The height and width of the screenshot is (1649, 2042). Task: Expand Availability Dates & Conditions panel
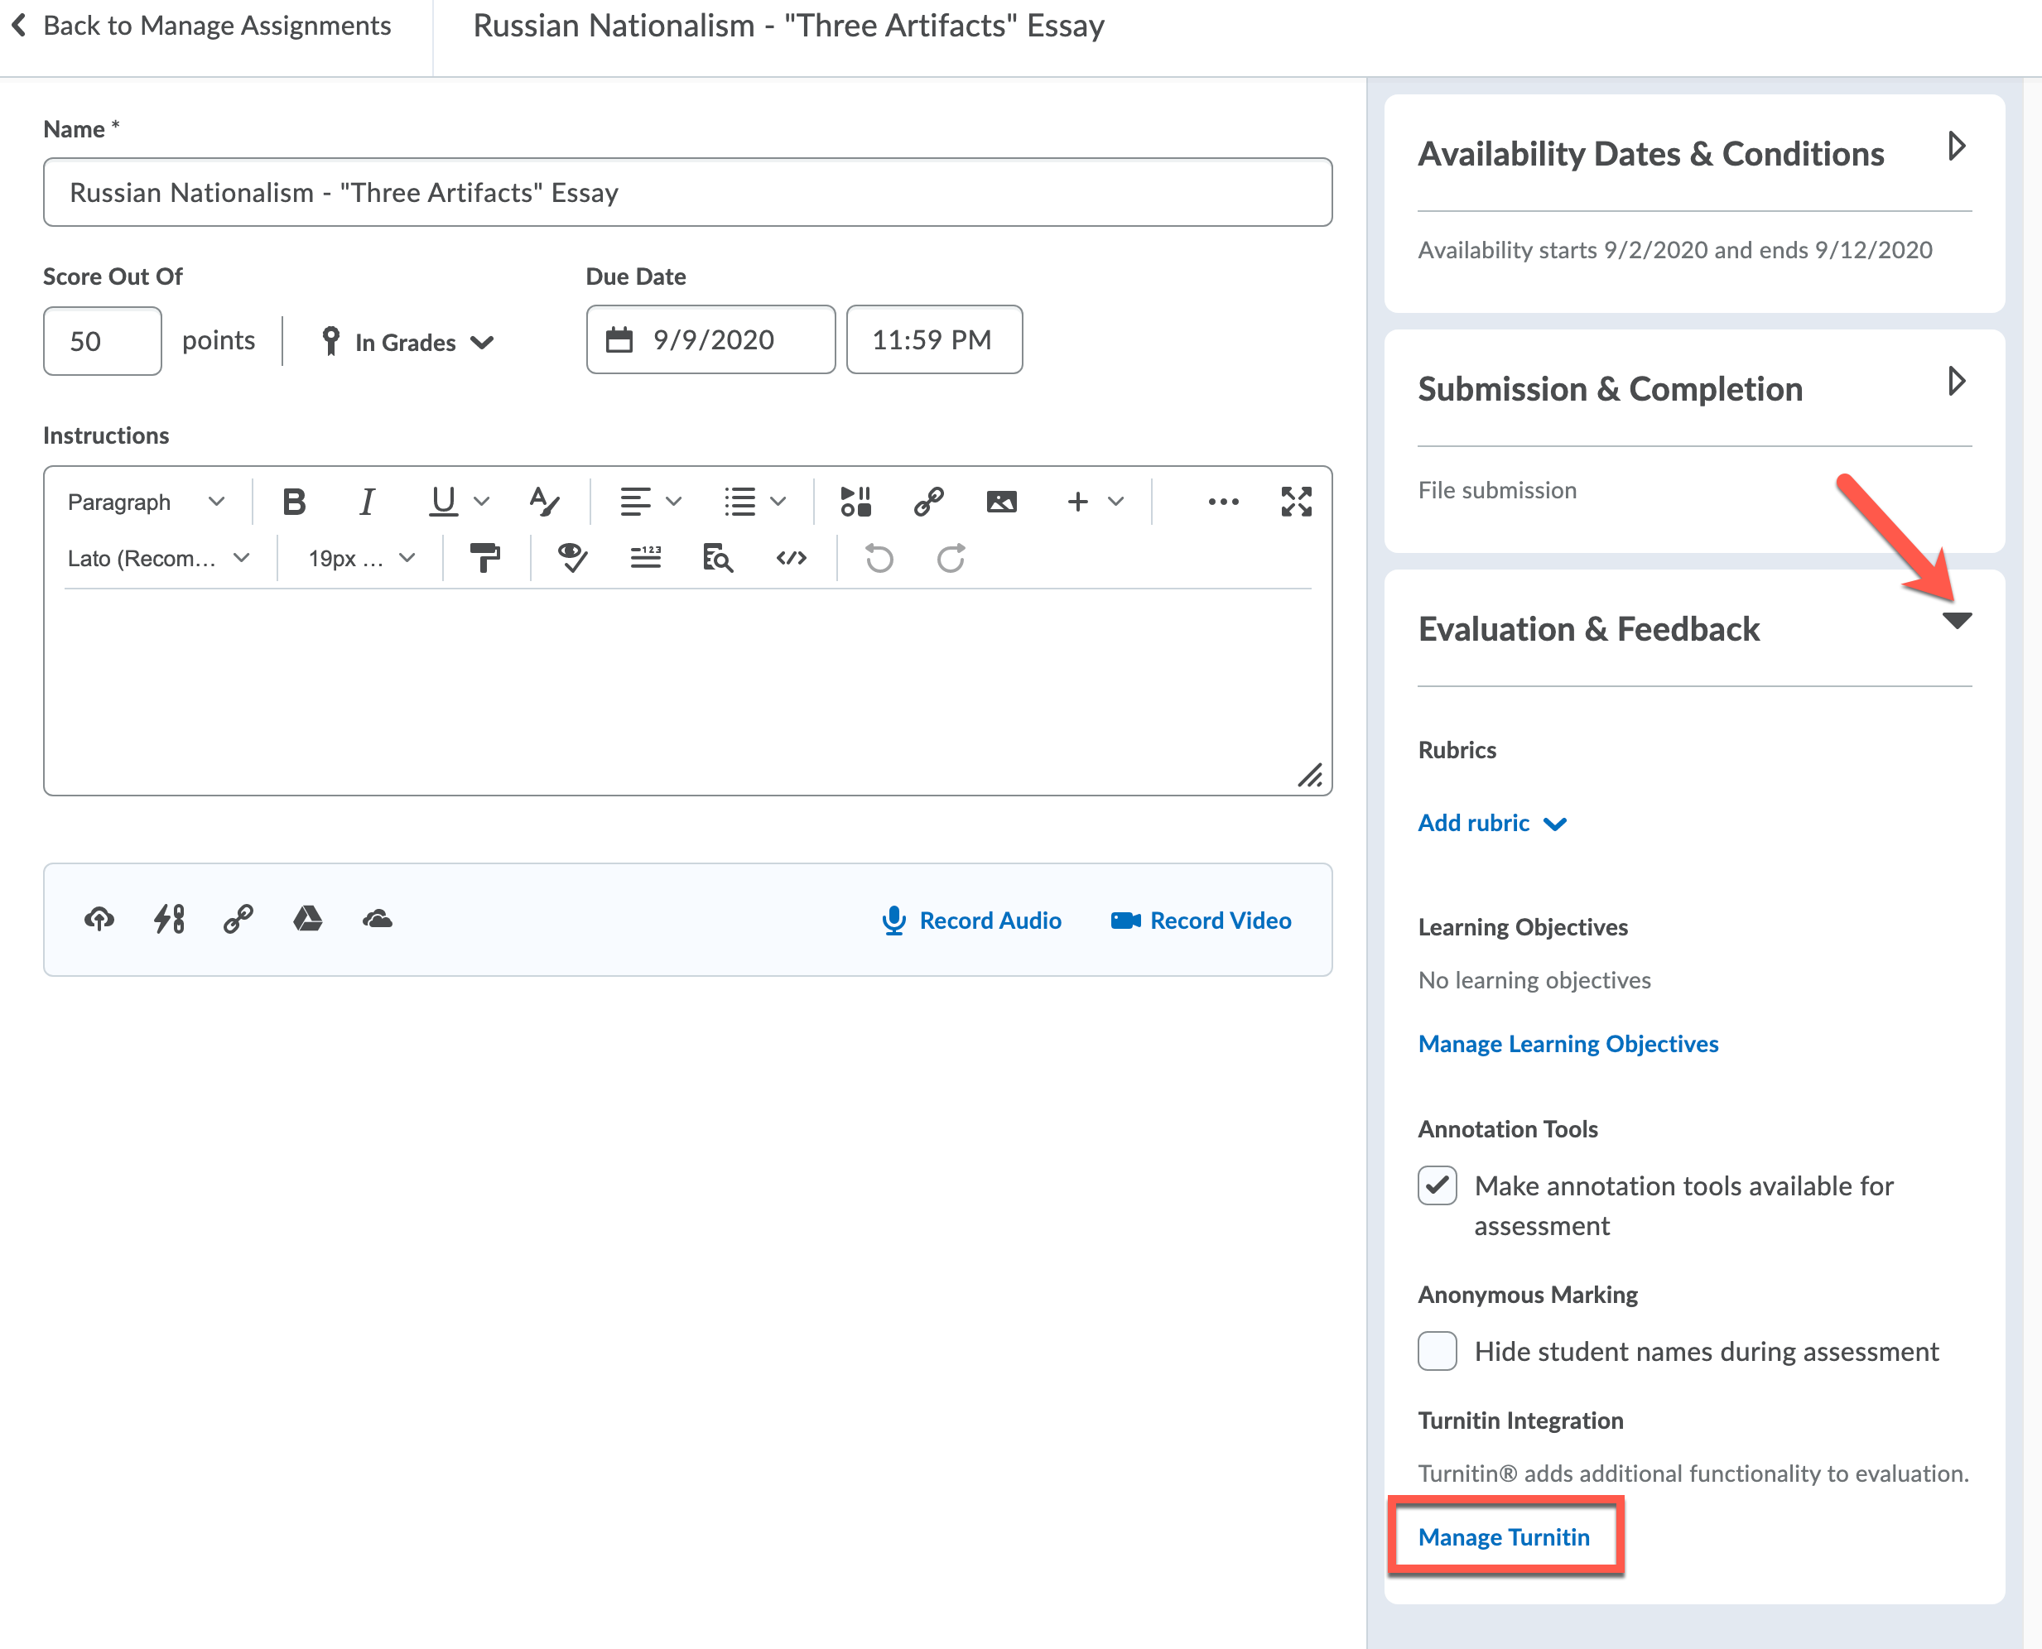1956,147
